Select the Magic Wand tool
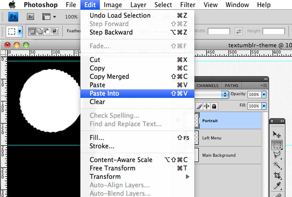The image size is (292, 197). pyautogui.click(x=277, y=165)
